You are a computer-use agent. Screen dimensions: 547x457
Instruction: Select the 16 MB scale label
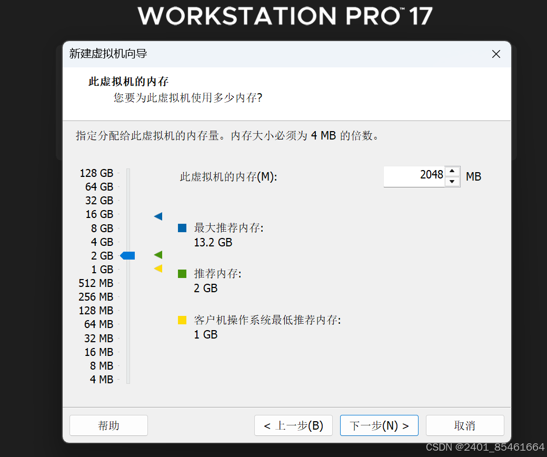click(99, 352)
